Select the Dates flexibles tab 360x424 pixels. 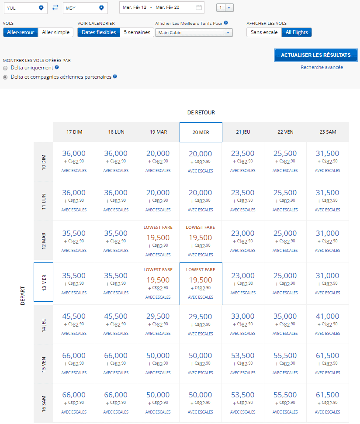coord(99,32)
